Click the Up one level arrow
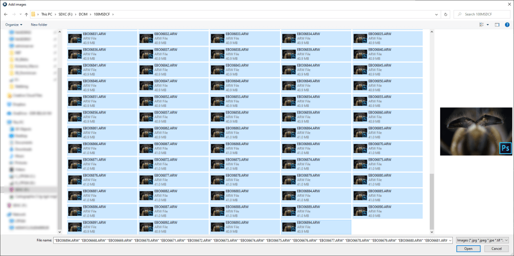This screenshot has height=256, width=514. pos(26,14)
